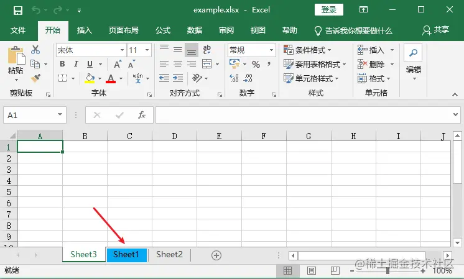The width and height of the screenshot is (464, 279).
Task: Open ribbon display options icon
Action: [363, 10]
